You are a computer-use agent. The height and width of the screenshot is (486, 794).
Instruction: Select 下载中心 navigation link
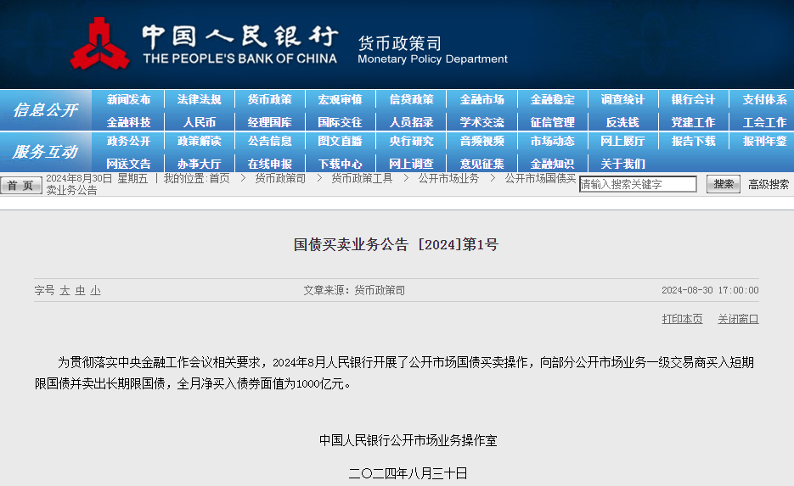click(x=340, y=164)
